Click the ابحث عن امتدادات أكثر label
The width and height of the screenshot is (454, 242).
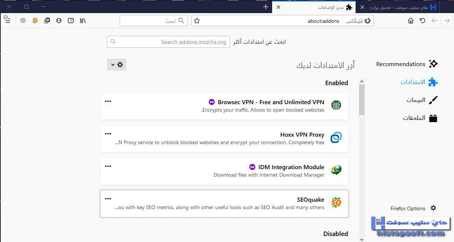[x=259, y=42]
